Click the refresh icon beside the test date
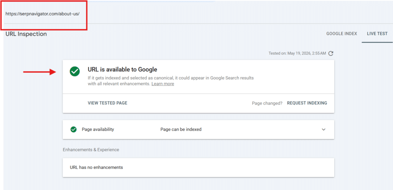 click(331, 53)
